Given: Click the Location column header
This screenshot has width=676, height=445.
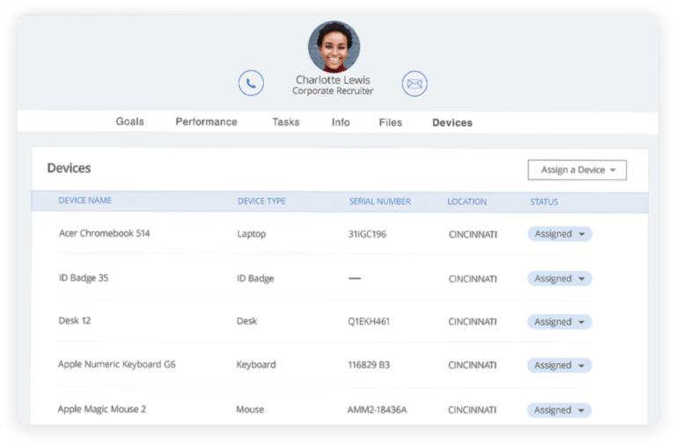Looking at the screenshot, I should point(467,201).
